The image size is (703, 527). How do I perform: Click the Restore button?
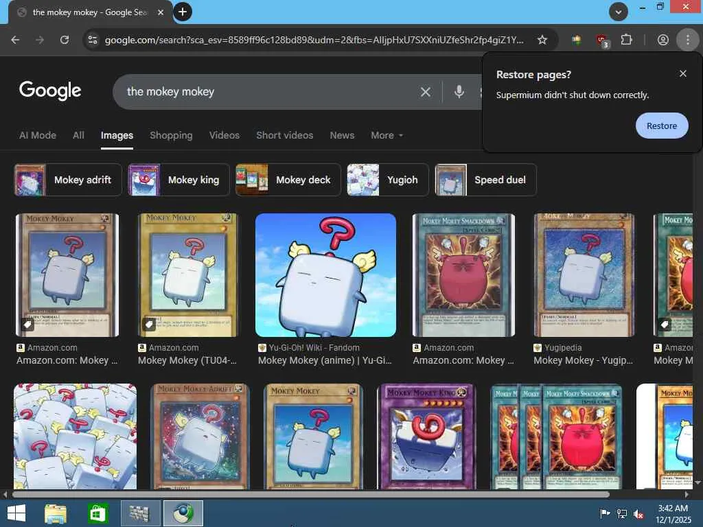coord(662,126)
